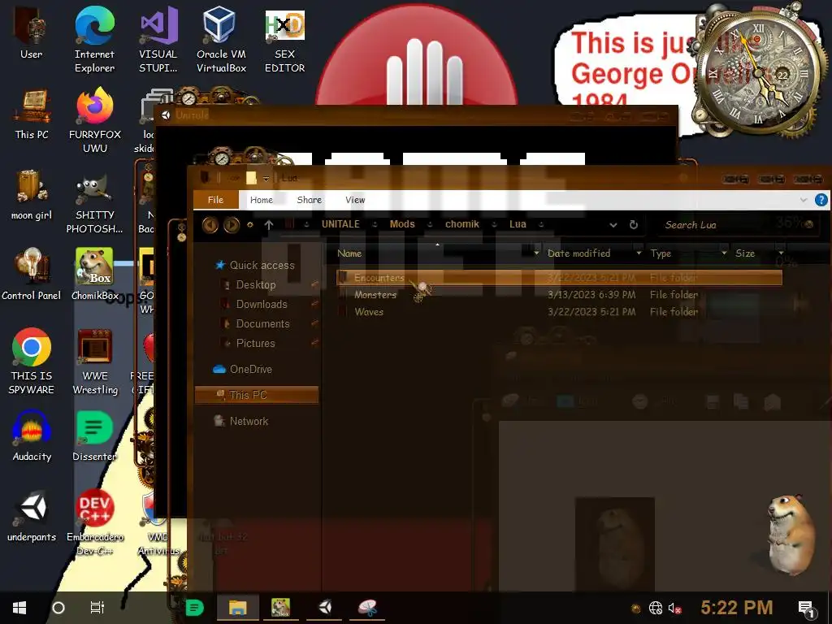Open the notification center icon
Screen dimensions: 832x624
806,608
